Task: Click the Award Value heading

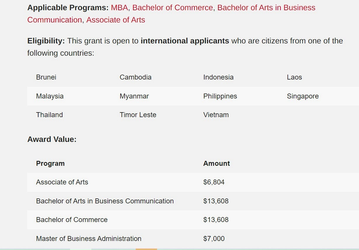Action: pyautogui.click(x=52, y=139)
